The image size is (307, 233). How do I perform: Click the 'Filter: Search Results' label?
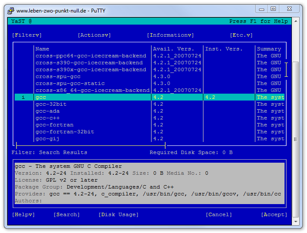[49, 153]
